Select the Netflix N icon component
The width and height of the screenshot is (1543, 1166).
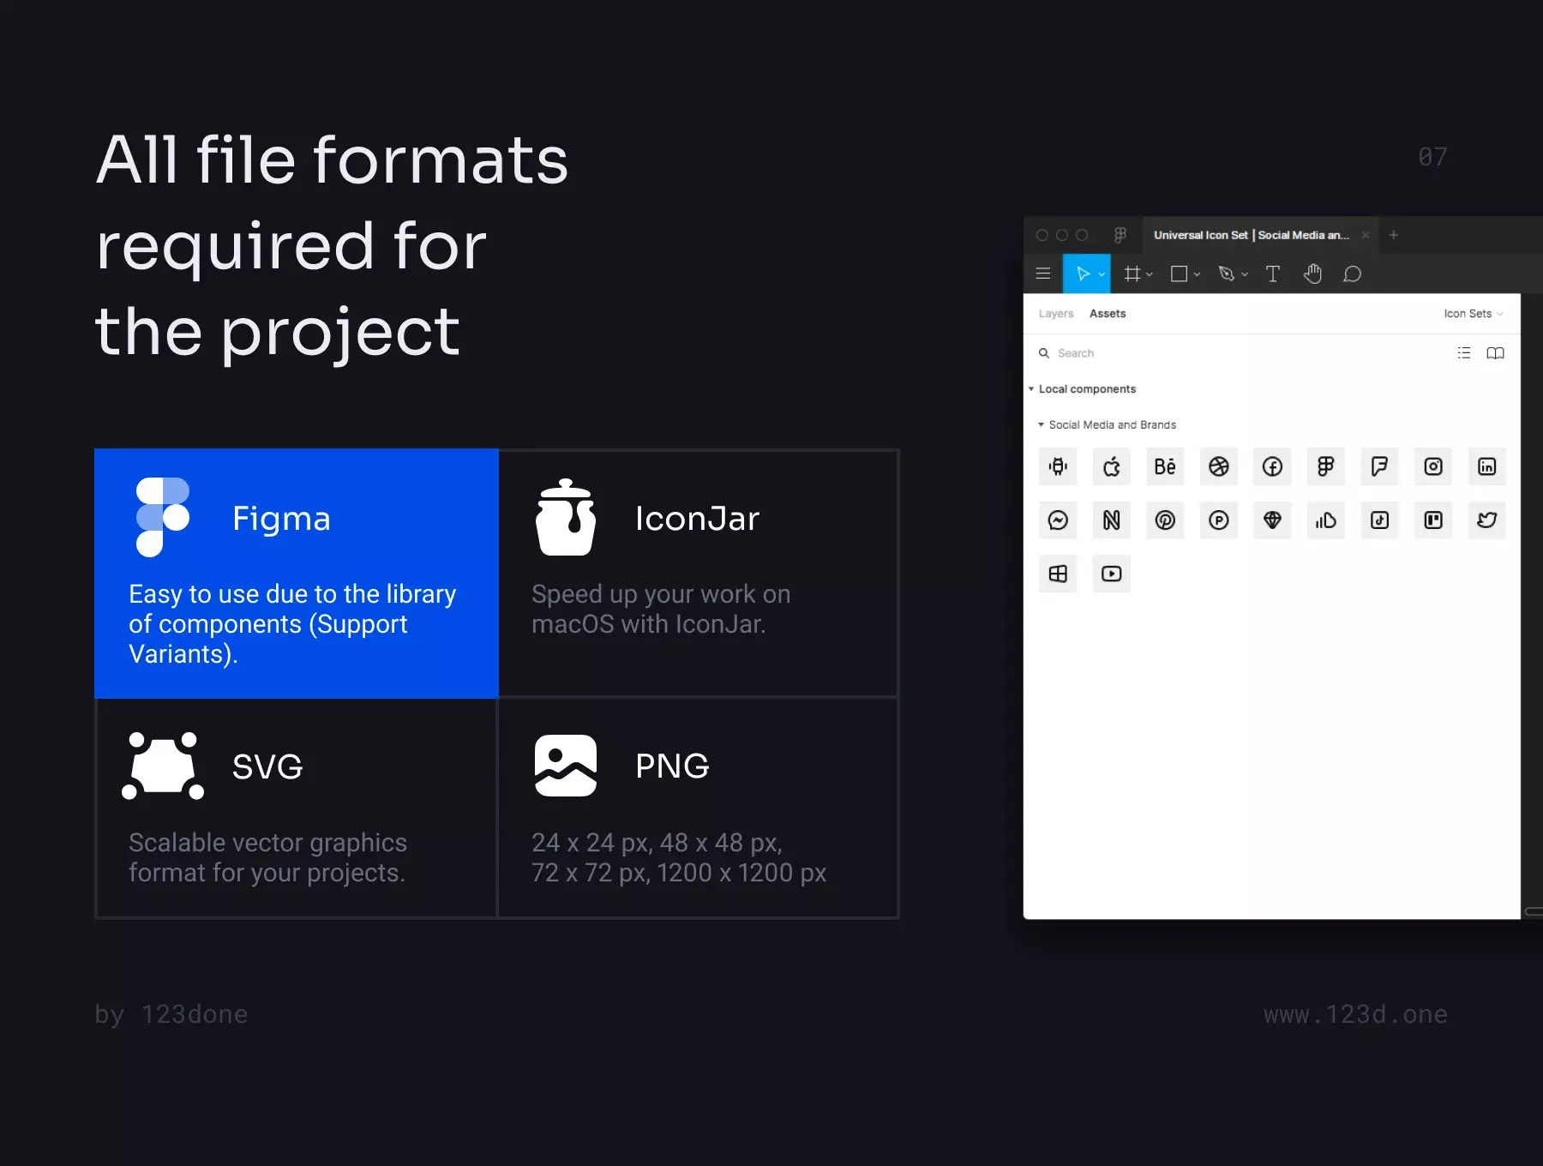coord(1112,520)
